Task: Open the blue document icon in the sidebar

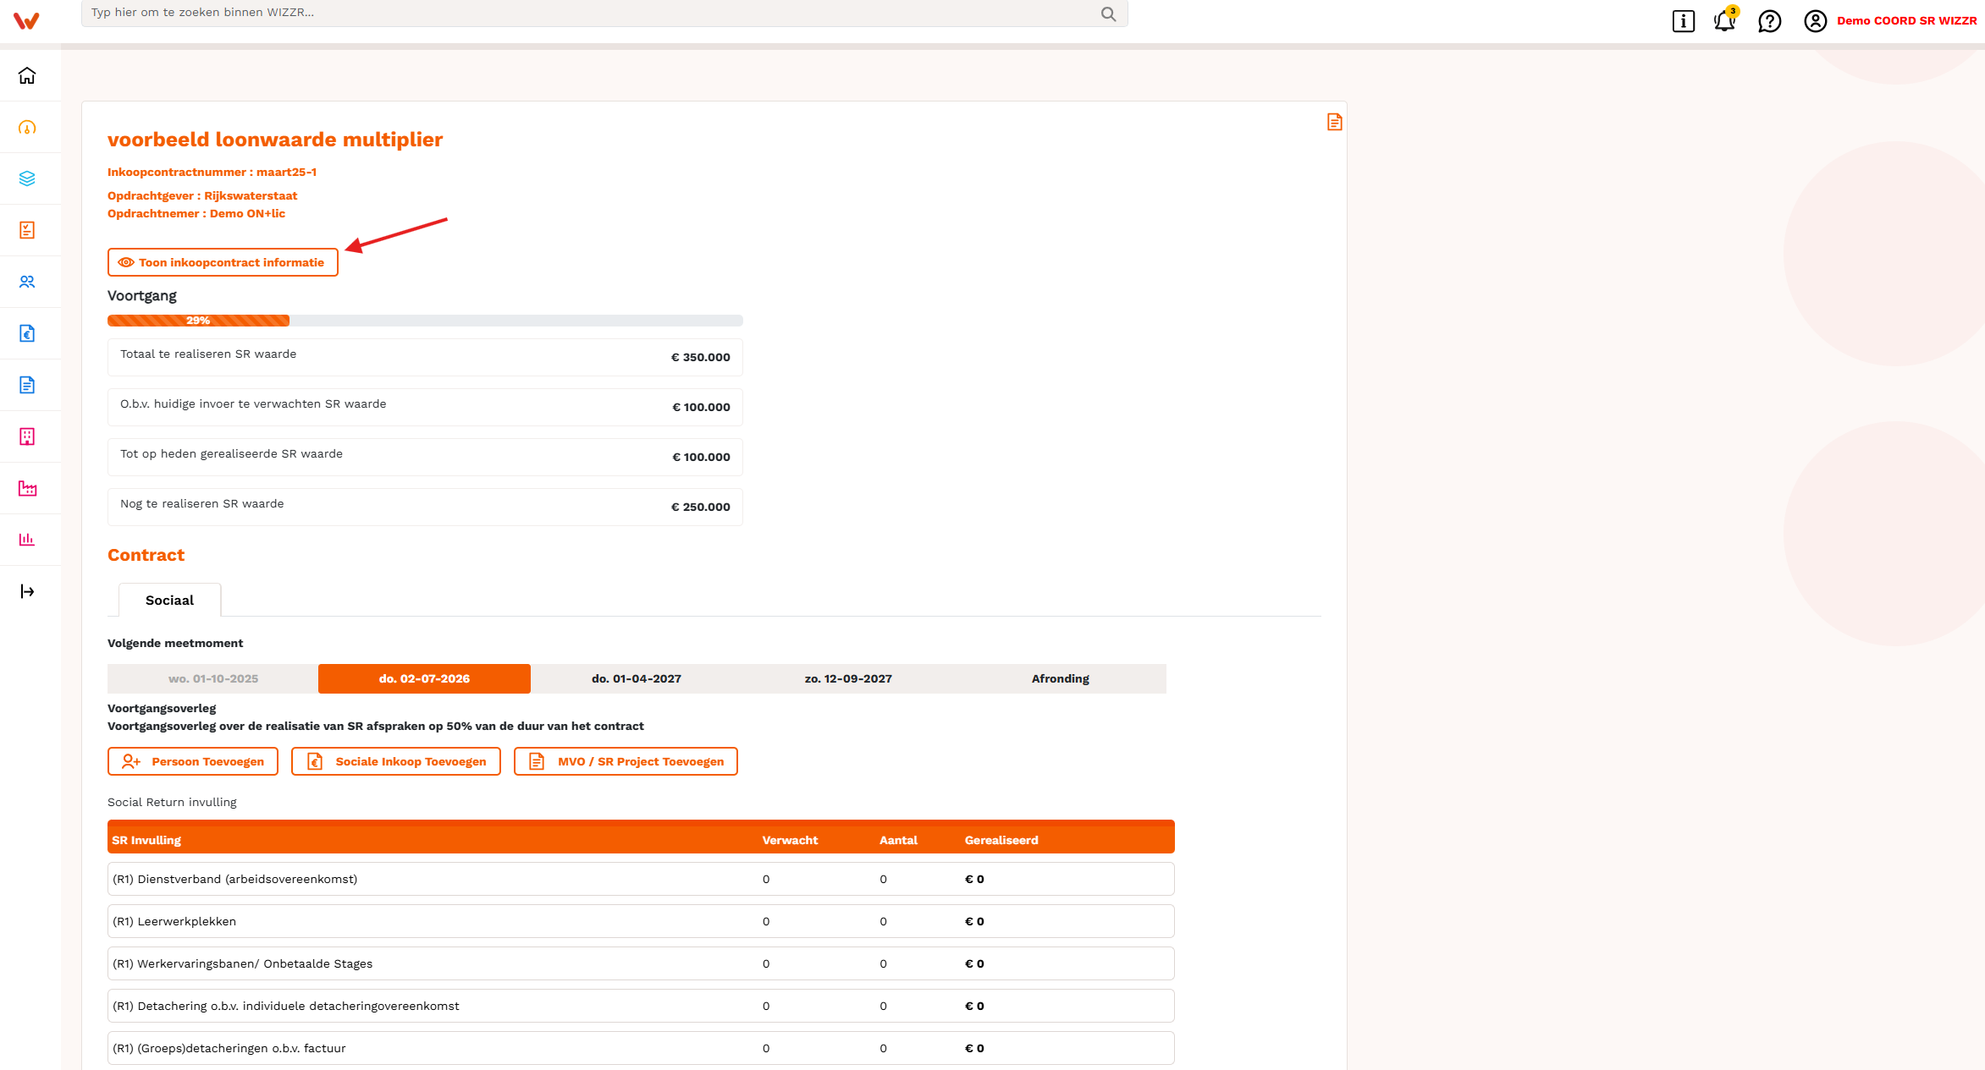Action: (x=27, y=385)
